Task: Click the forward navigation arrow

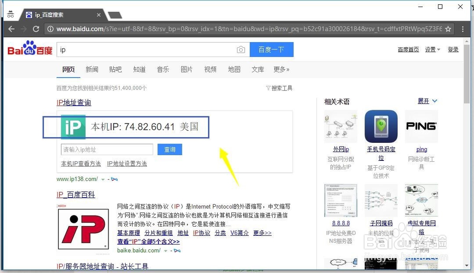Action: coord(24,29)
